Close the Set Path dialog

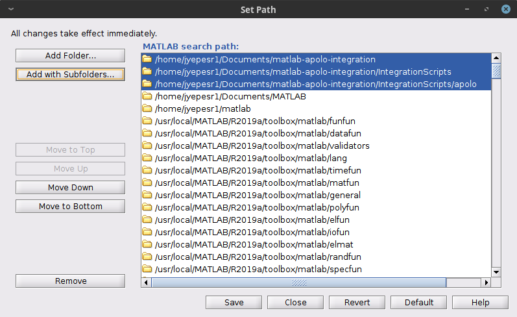pyautogui.click(x=295, y=302)
